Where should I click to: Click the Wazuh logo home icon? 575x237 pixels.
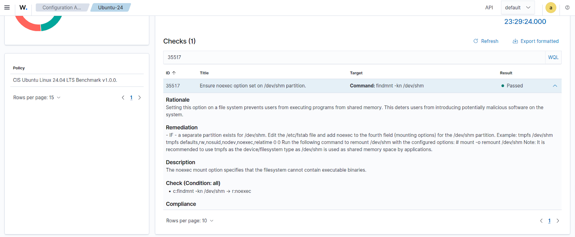(23, 8)
